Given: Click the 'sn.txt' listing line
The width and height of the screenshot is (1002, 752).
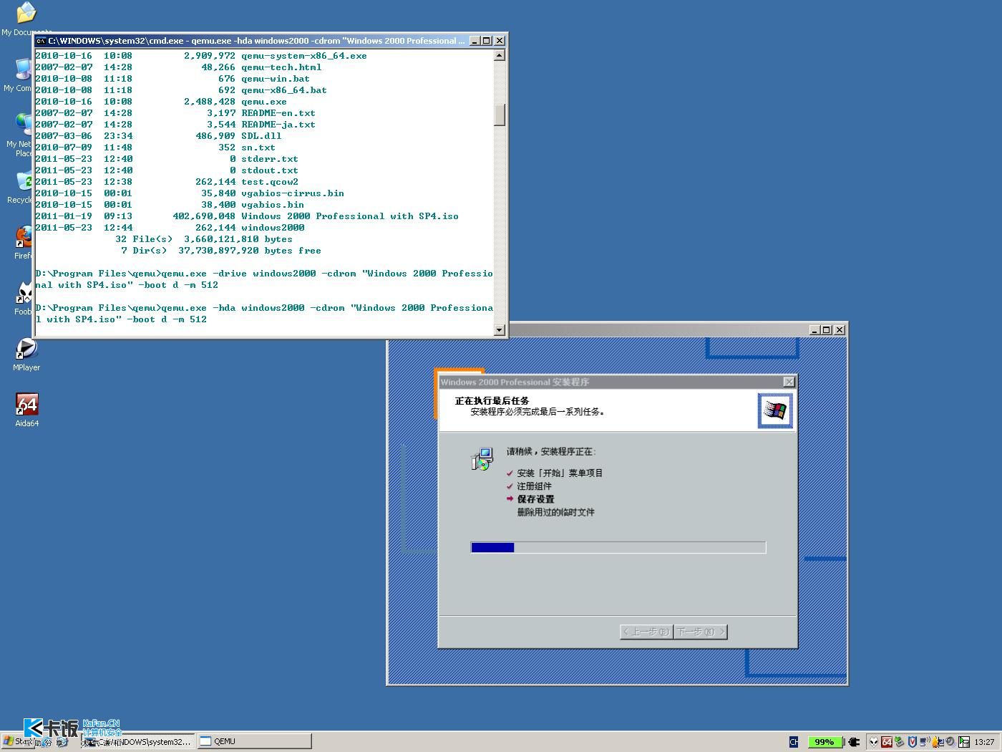Looking at the screenshot, I should click(155, 148).
